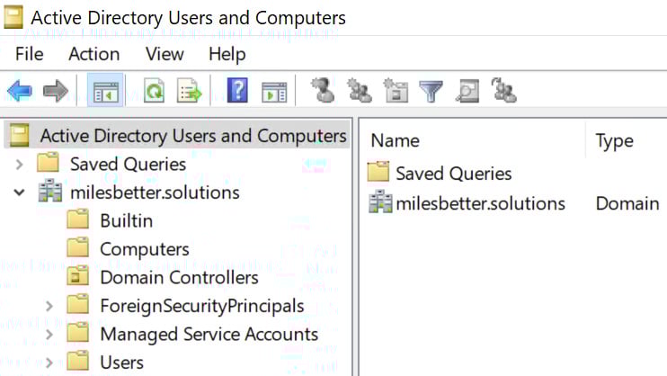Click the Refresh toolbar icon
Screen dimensions: 667x376
[154, 90]
